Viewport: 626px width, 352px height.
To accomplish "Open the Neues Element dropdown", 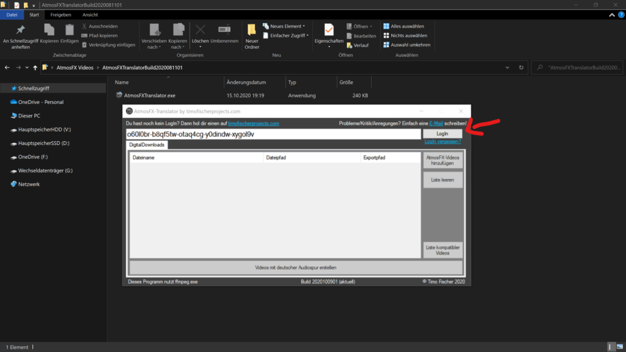I will coord(284,26).
